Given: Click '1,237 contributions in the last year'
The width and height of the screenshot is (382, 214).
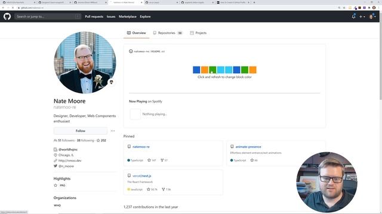Looking at the screenshot, I should coord(151,207).
